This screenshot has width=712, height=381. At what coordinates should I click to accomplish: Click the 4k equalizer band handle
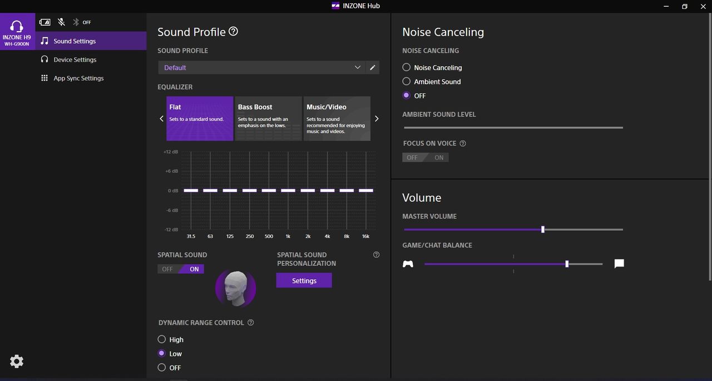(327, 190)
